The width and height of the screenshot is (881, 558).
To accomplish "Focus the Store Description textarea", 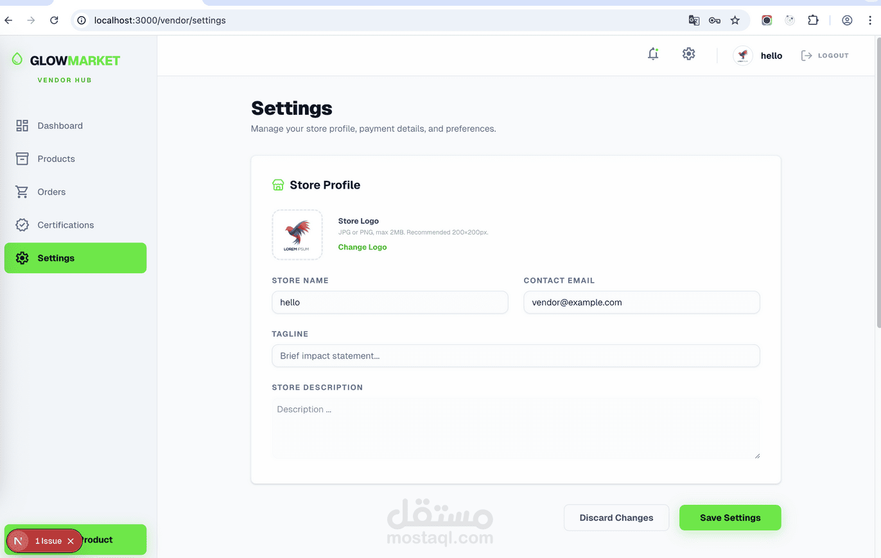I will [516, 428].
